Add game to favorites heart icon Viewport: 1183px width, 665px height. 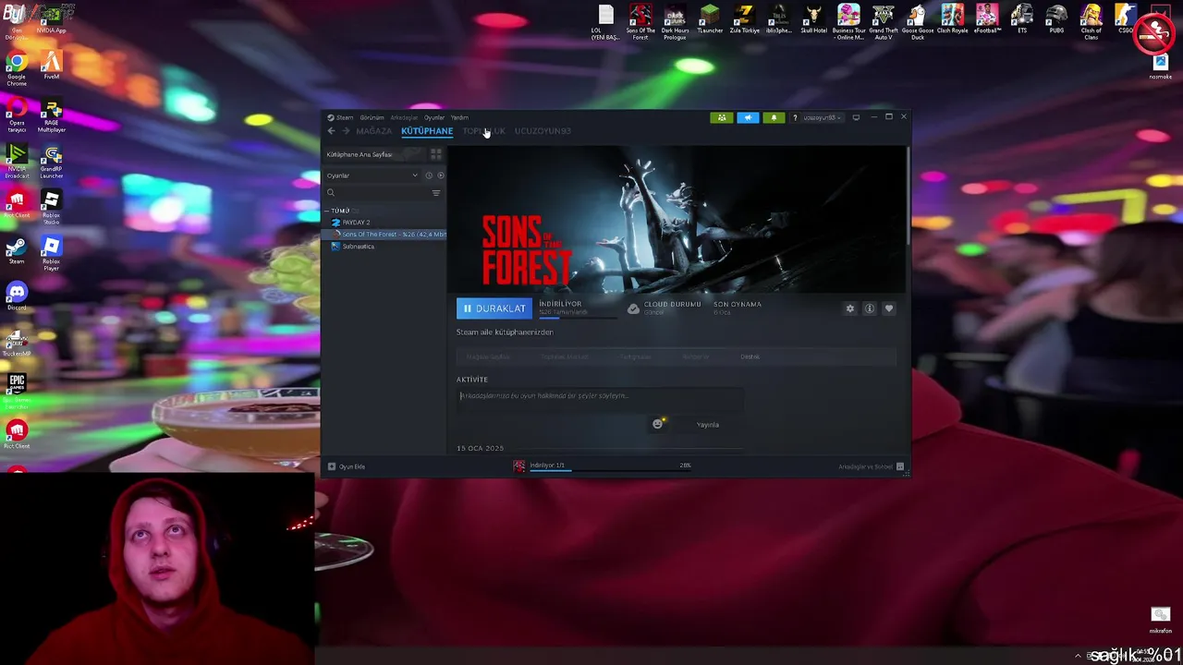[889, 308]
